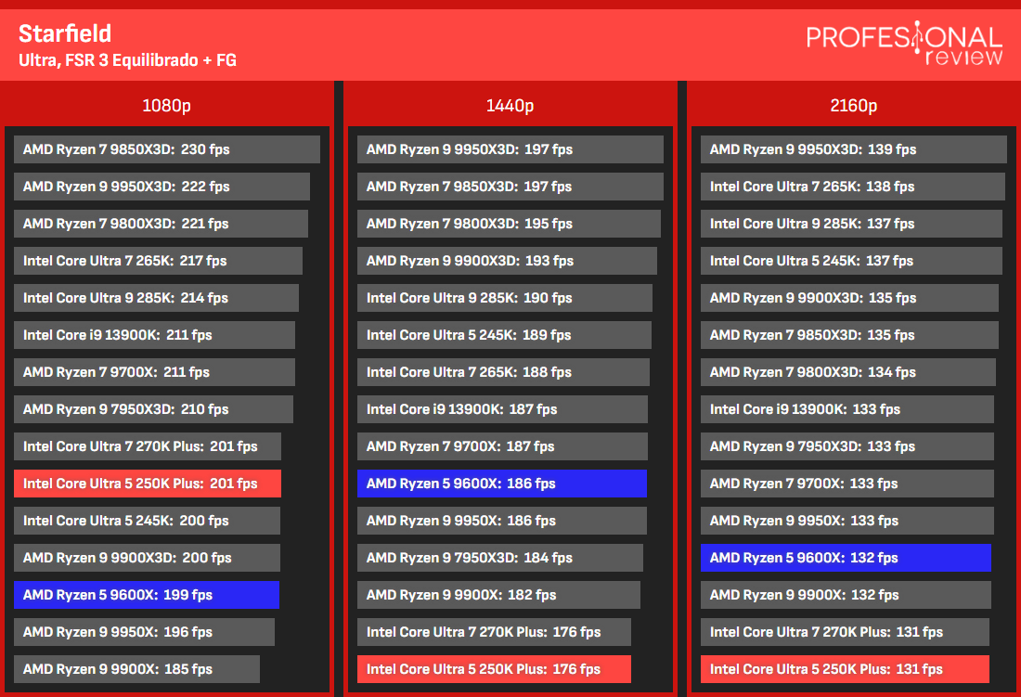This screenshot has height=697, width=1021.
Task: Select the blue AMD Ryzen 5 9600X 199 fps bar
Action: tap(147, 595)
